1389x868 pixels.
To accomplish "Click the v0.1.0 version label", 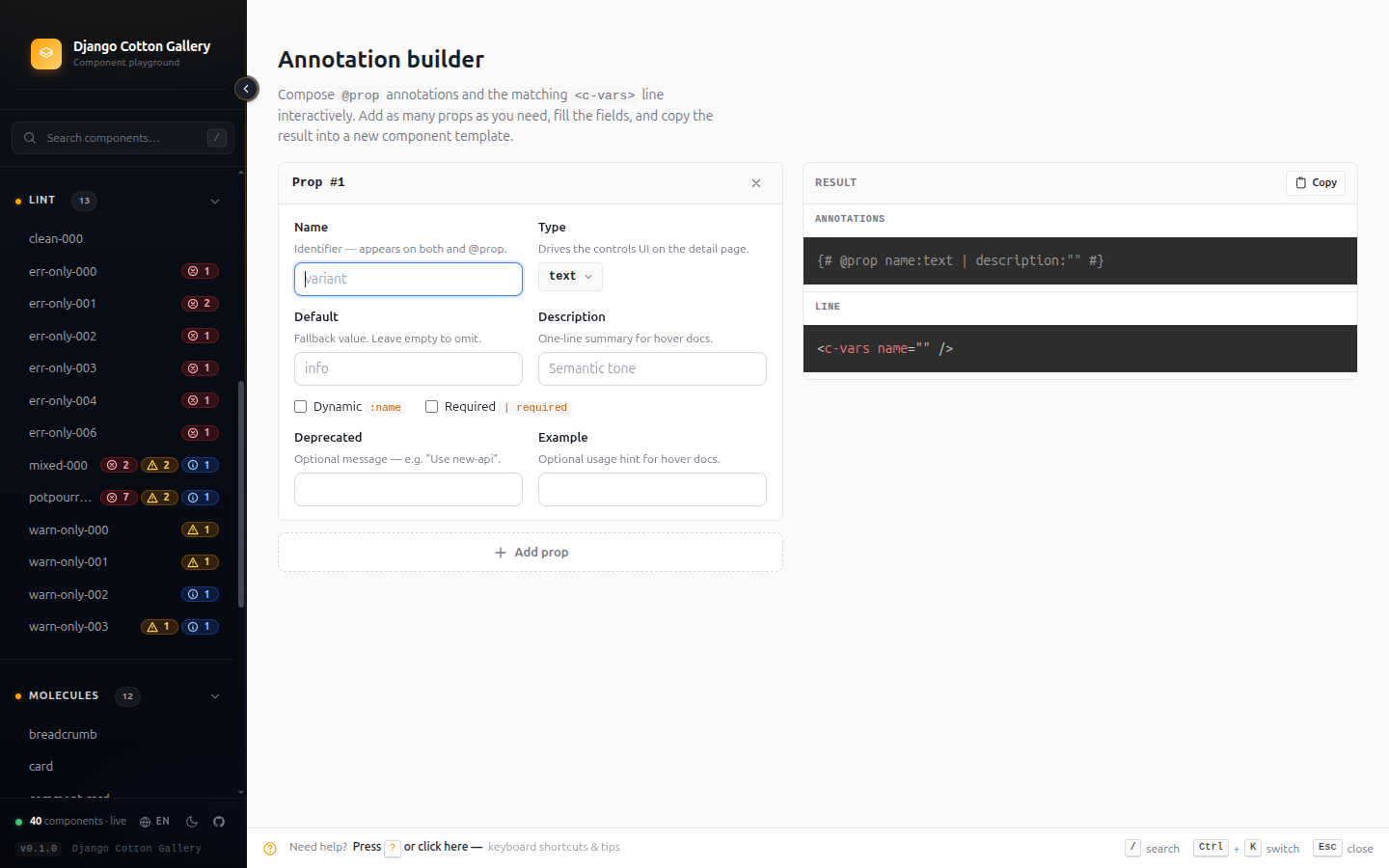I will [40, 849].
